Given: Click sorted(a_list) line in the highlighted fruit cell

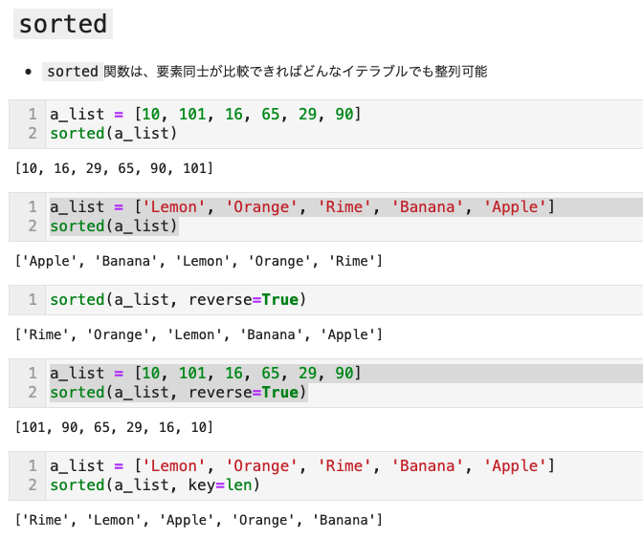Looking at the screenshot, I should [x=114, y=226].
